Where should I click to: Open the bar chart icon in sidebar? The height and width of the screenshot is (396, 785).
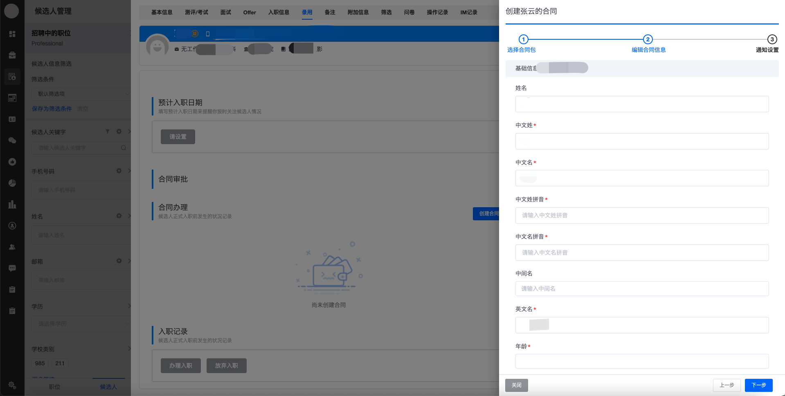(12, 204)
